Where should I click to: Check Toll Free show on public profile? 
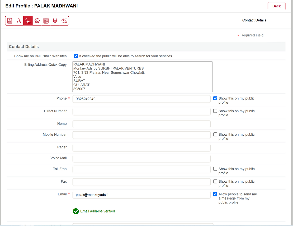click(215, 169)
